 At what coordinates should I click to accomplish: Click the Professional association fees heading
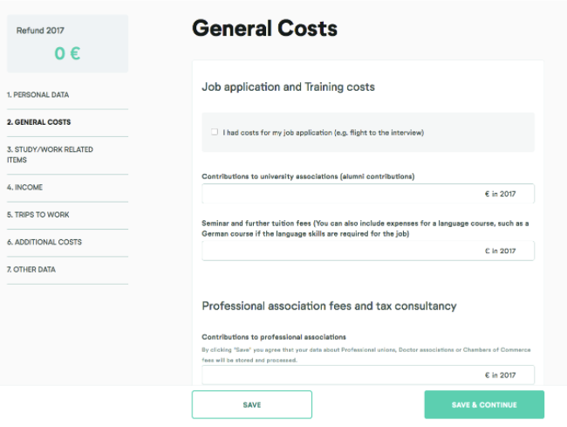coord(329,306)
